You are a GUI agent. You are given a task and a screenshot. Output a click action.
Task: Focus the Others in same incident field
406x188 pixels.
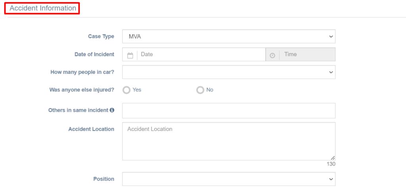pos(229,111)
